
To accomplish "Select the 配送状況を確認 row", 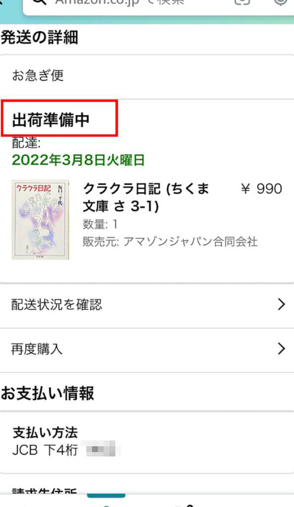I will [147, 305].
